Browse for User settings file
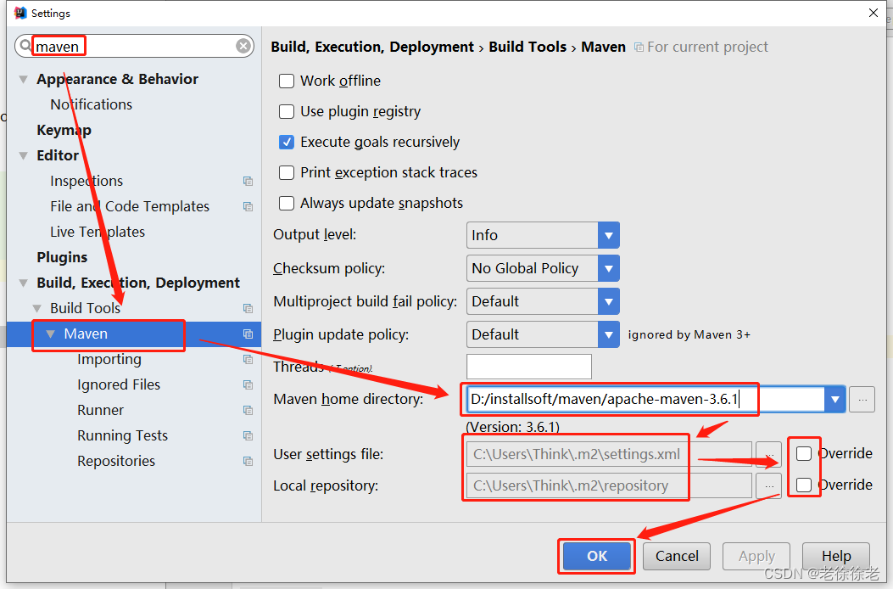 pos(769,454)
